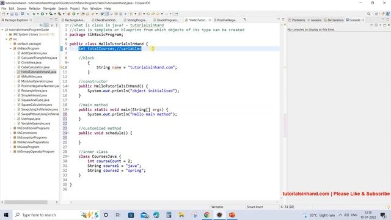Click the New file toolbar icon

[4, 14]
